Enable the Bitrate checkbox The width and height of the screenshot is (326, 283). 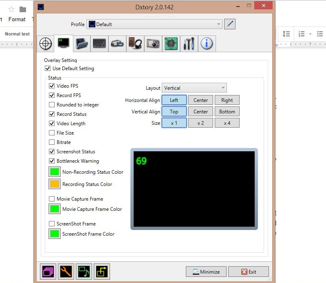pos(52,142)
